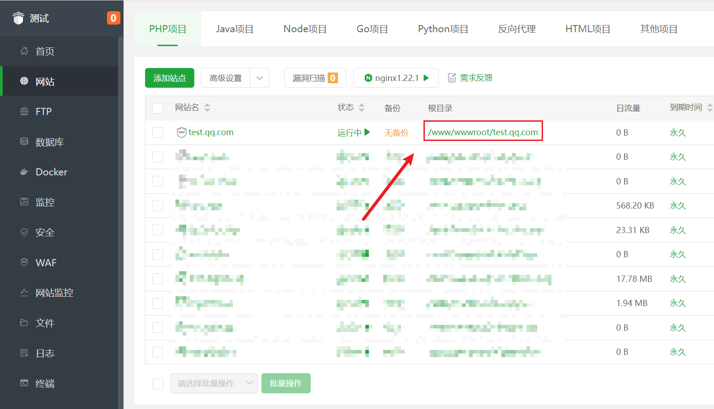The width and height of the screenshot is (714, 409).
Task: Open 数据库 via its database icon
Action: click(24, 141)
